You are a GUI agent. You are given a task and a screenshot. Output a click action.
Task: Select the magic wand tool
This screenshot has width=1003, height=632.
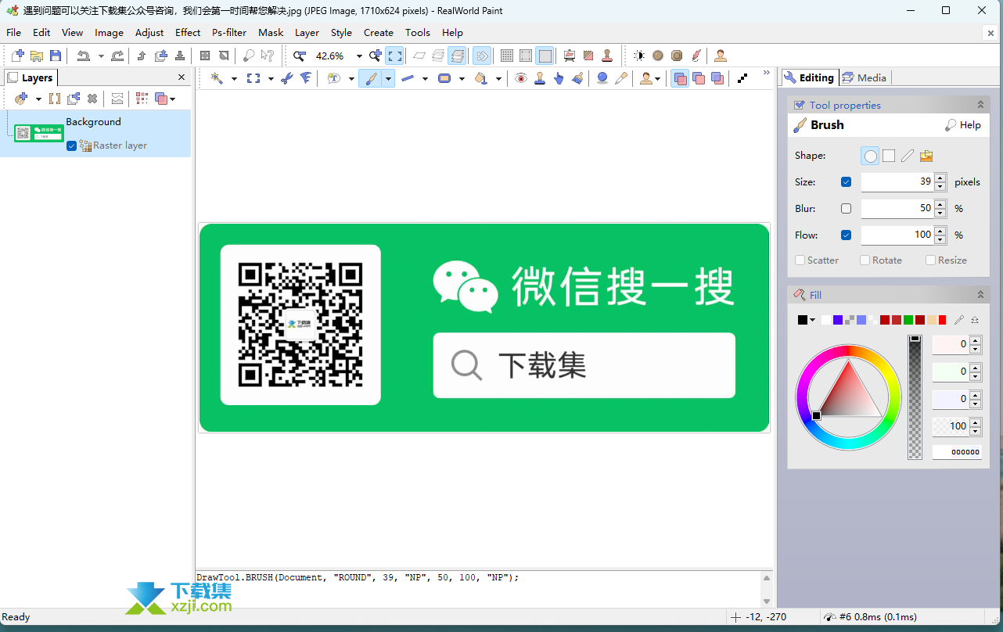click(217, 78)
